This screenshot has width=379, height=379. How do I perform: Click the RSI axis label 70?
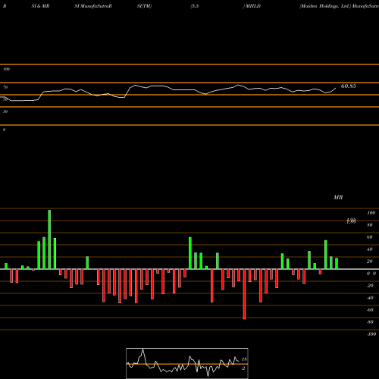pyautogui.click(x=5, y=87)
